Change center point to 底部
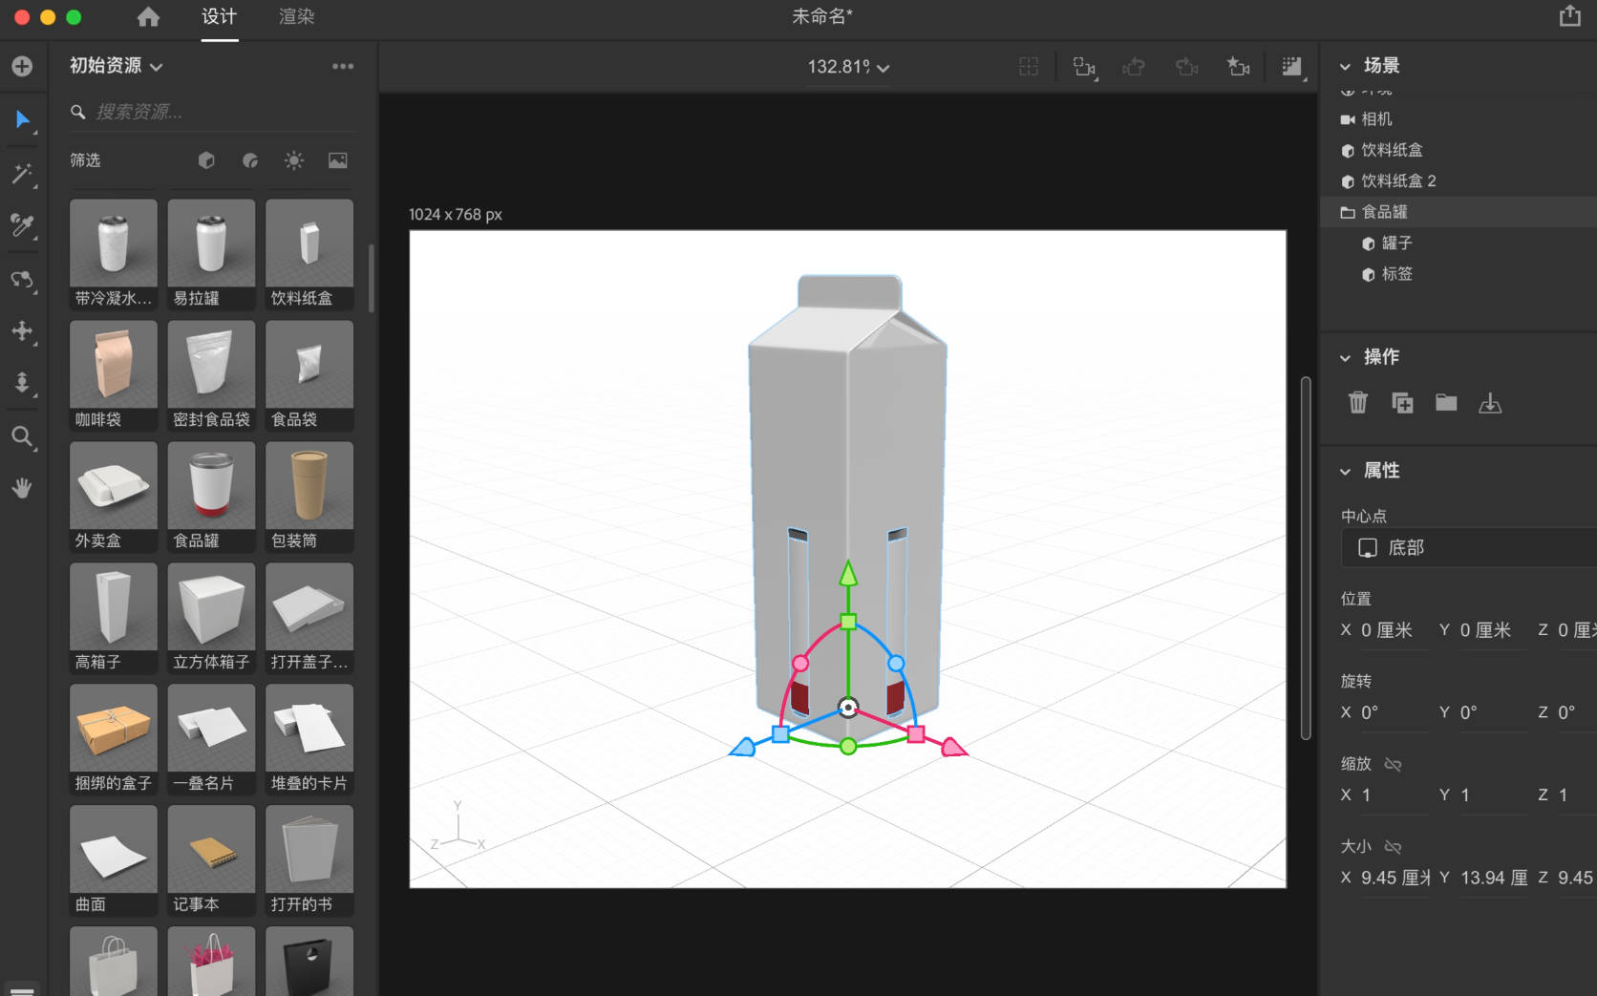Viewport: 1597px width, 996px height. click(1467, 547)
